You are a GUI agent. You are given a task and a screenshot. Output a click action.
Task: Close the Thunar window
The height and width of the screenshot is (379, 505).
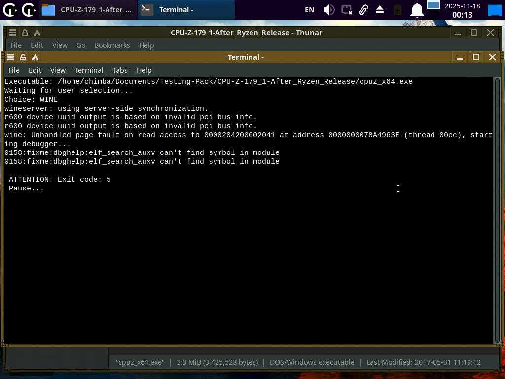click(490, 32)
